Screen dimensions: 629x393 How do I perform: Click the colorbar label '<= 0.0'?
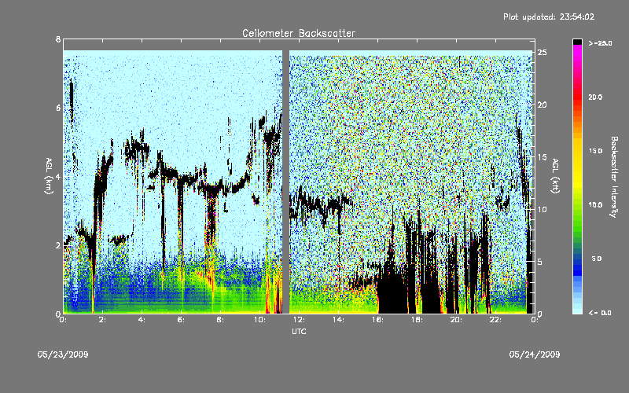coord(600,313)
